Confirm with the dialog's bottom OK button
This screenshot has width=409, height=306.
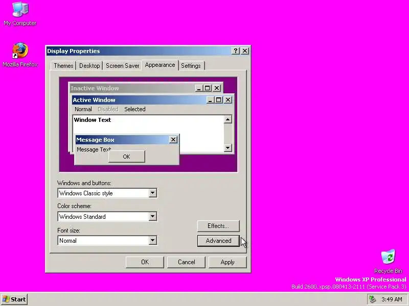[x=145, y=262]
